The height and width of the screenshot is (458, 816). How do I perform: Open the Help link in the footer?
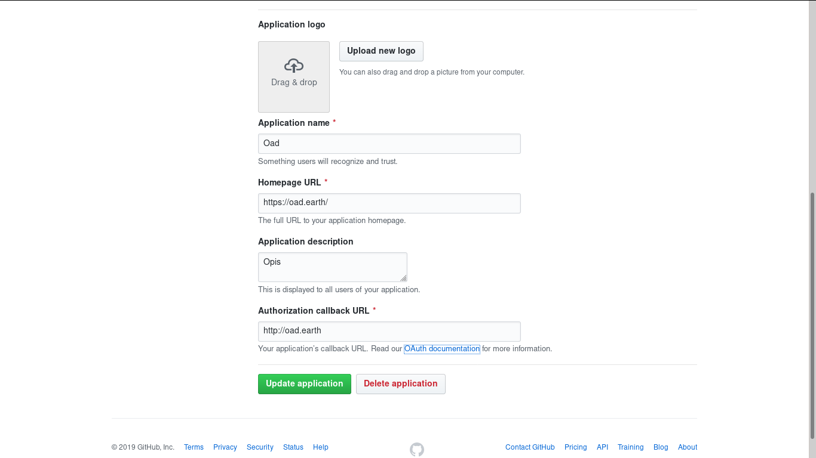tap(320, 447)
